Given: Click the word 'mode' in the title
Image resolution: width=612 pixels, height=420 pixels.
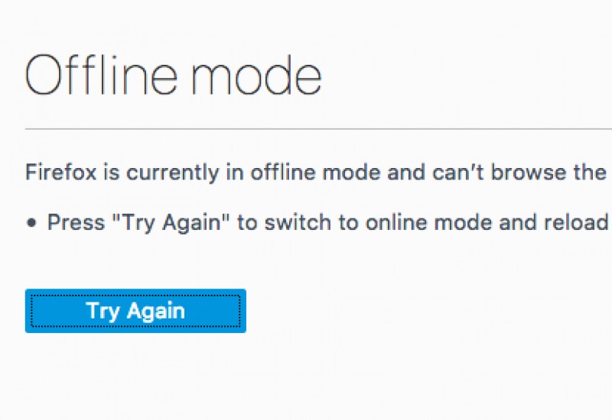Looking at the screenshot, I should tap(256, 75).
